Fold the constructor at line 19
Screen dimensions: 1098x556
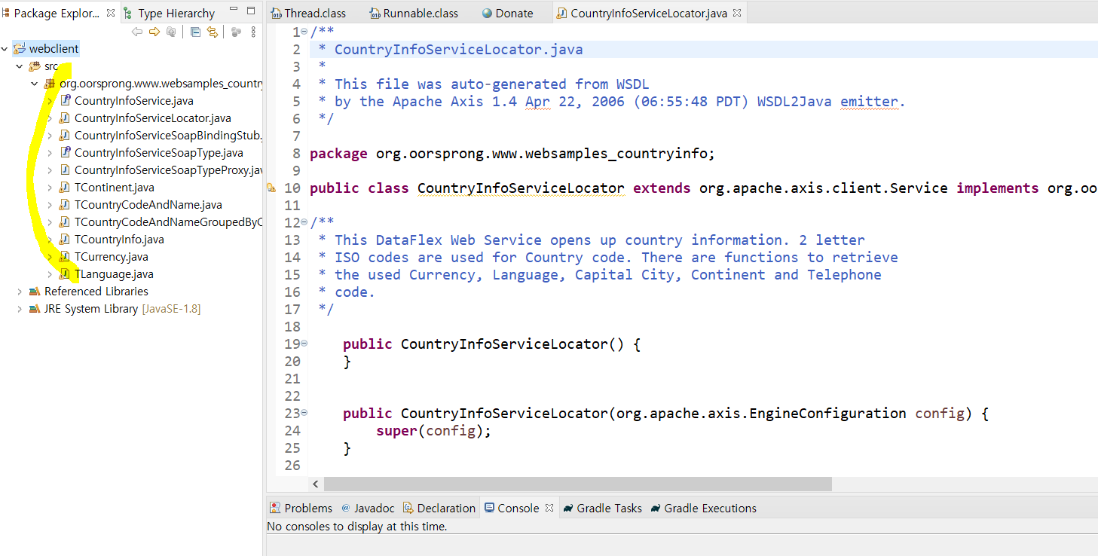click(304, 344)
